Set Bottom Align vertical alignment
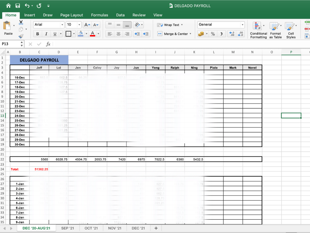 (x=127, y=25)
